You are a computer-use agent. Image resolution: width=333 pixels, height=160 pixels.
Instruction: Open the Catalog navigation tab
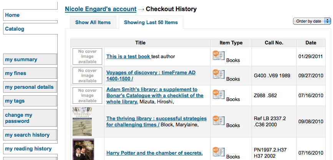click(x=30, y=29)
